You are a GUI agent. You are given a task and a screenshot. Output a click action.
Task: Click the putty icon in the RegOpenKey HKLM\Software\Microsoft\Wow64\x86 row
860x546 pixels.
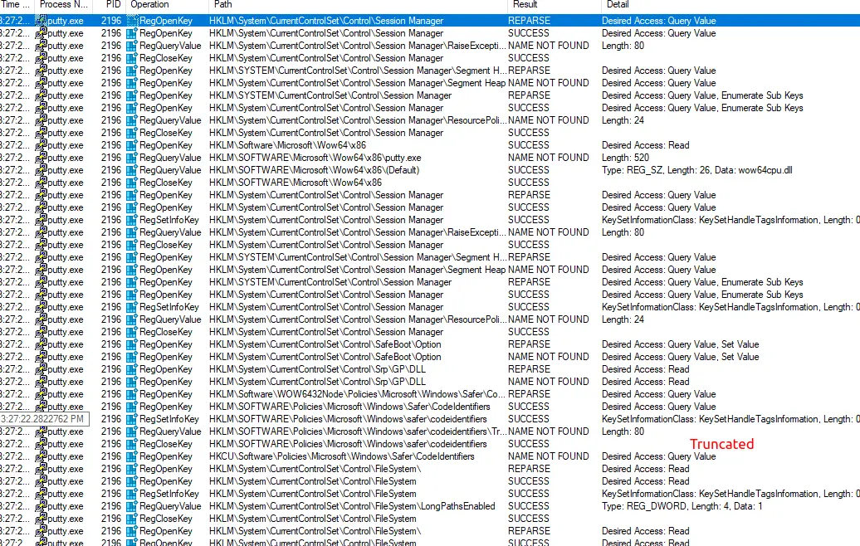[41, 145]
